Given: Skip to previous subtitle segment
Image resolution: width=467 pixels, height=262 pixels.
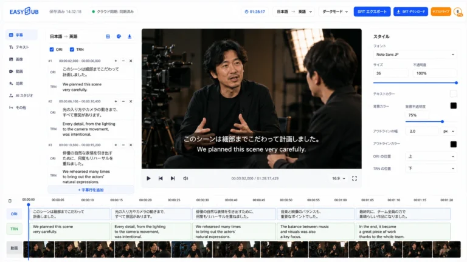Looking at the screenshot, I should 161,178.
